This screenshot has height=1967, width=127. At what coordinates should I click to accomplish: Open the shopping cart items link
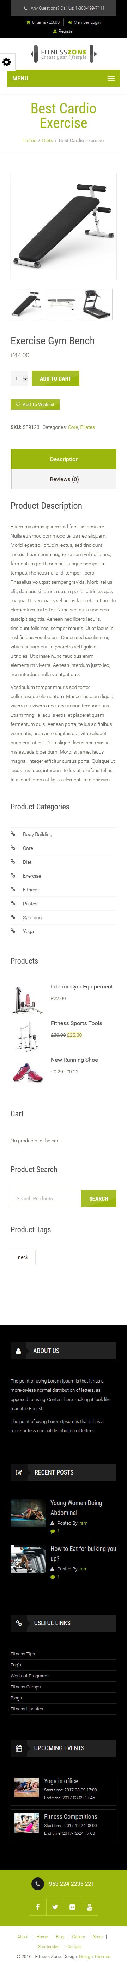pos(43,22)
